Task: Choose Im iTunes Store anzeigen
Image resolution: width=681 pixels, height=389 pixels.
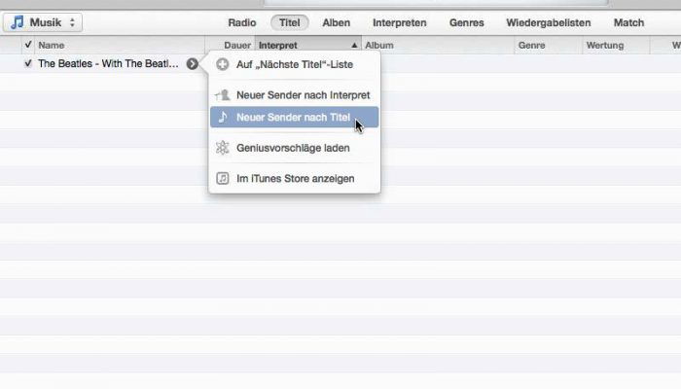Action: 295,178
